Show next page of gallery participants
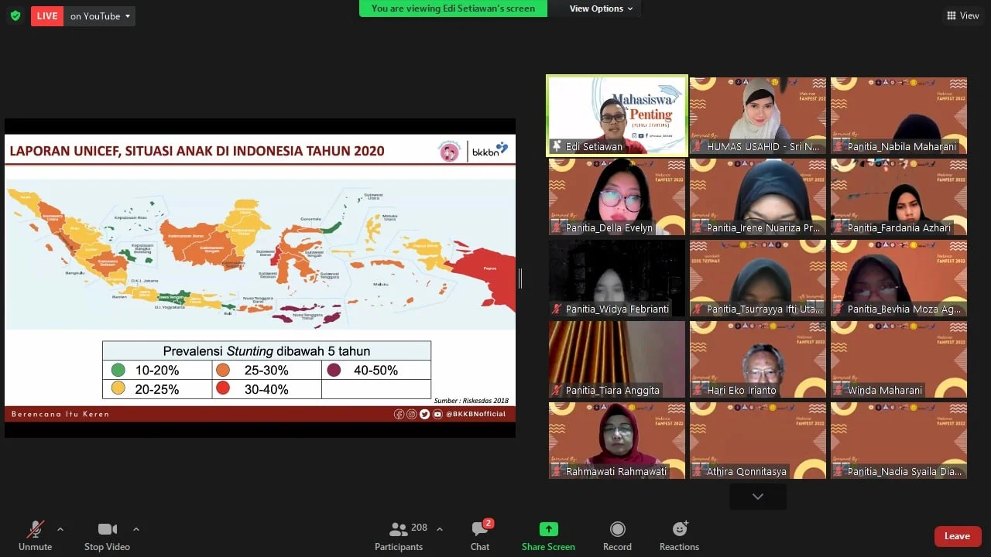The image size is (991, 557). click(758, 497)
